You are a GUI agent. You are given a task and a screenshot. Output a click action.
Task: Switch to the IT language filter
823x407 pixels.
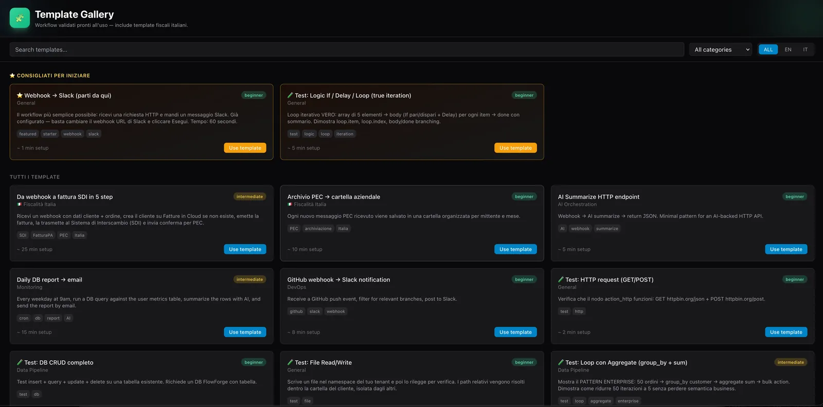point(805,49)
